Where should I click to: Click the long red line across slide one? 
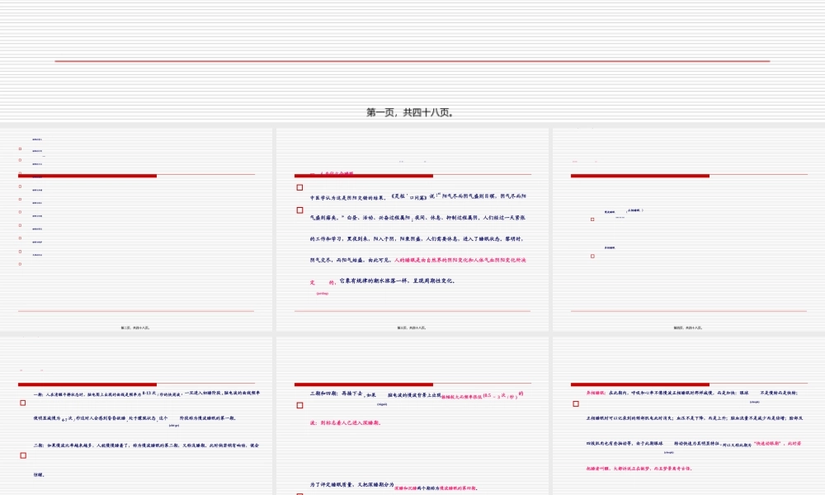tap(412, 61)
